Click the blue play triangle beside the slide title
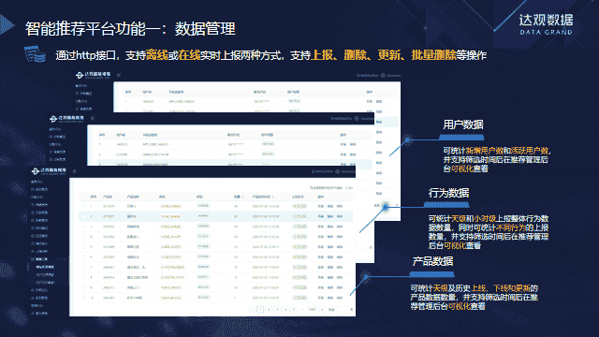Screen dimensions: 599x337 (7, 24)
